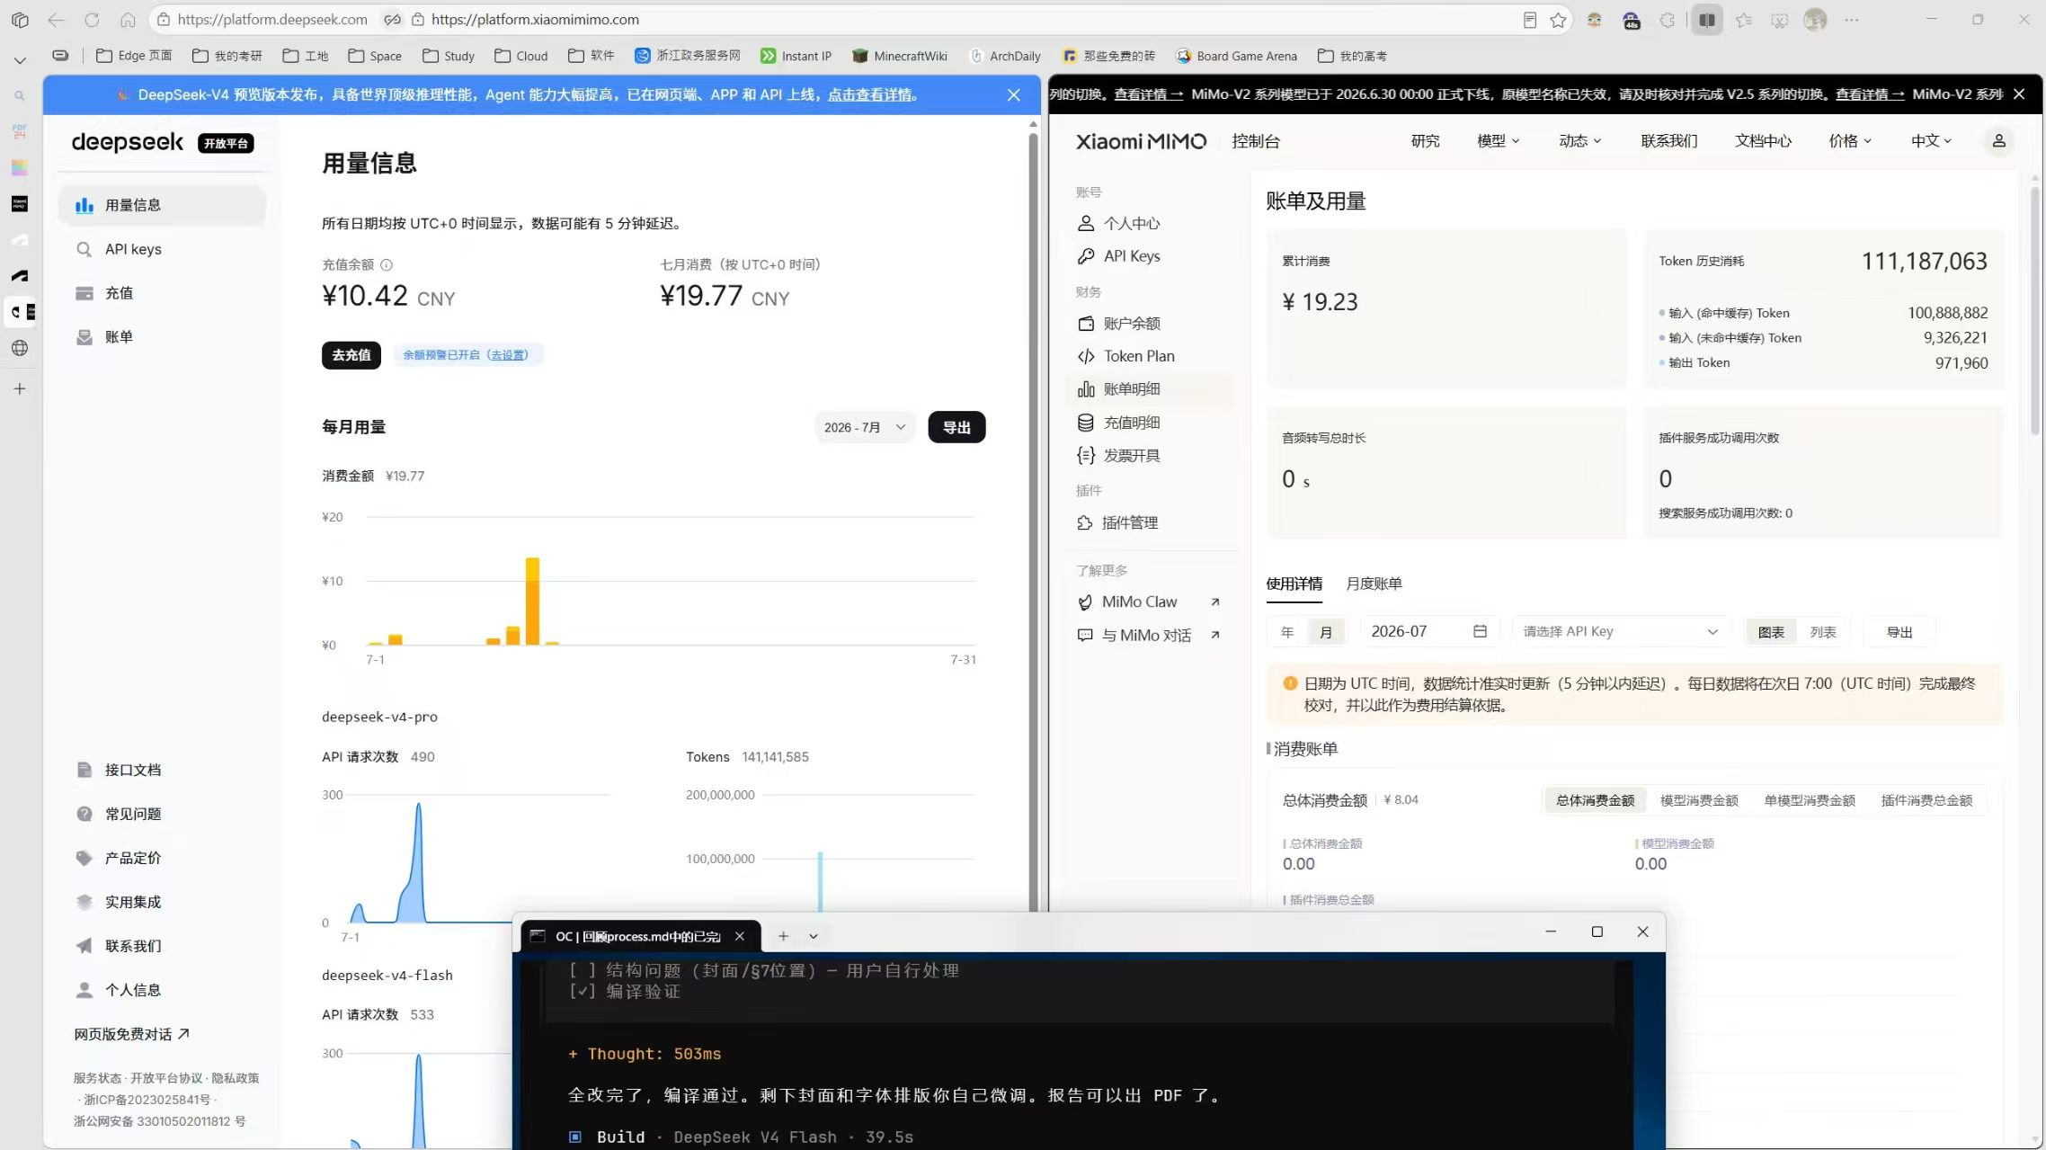Expand 模型 menu in MiMo header

pyautogui.click(x=1498, y=141)
